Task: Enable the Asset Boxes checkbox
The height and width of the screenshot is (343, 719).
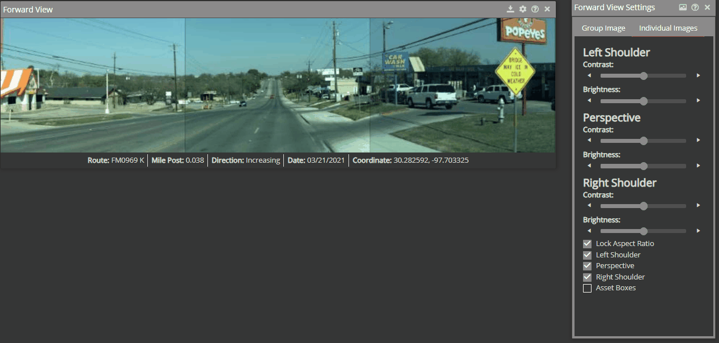Action: [x=587, y=288]
